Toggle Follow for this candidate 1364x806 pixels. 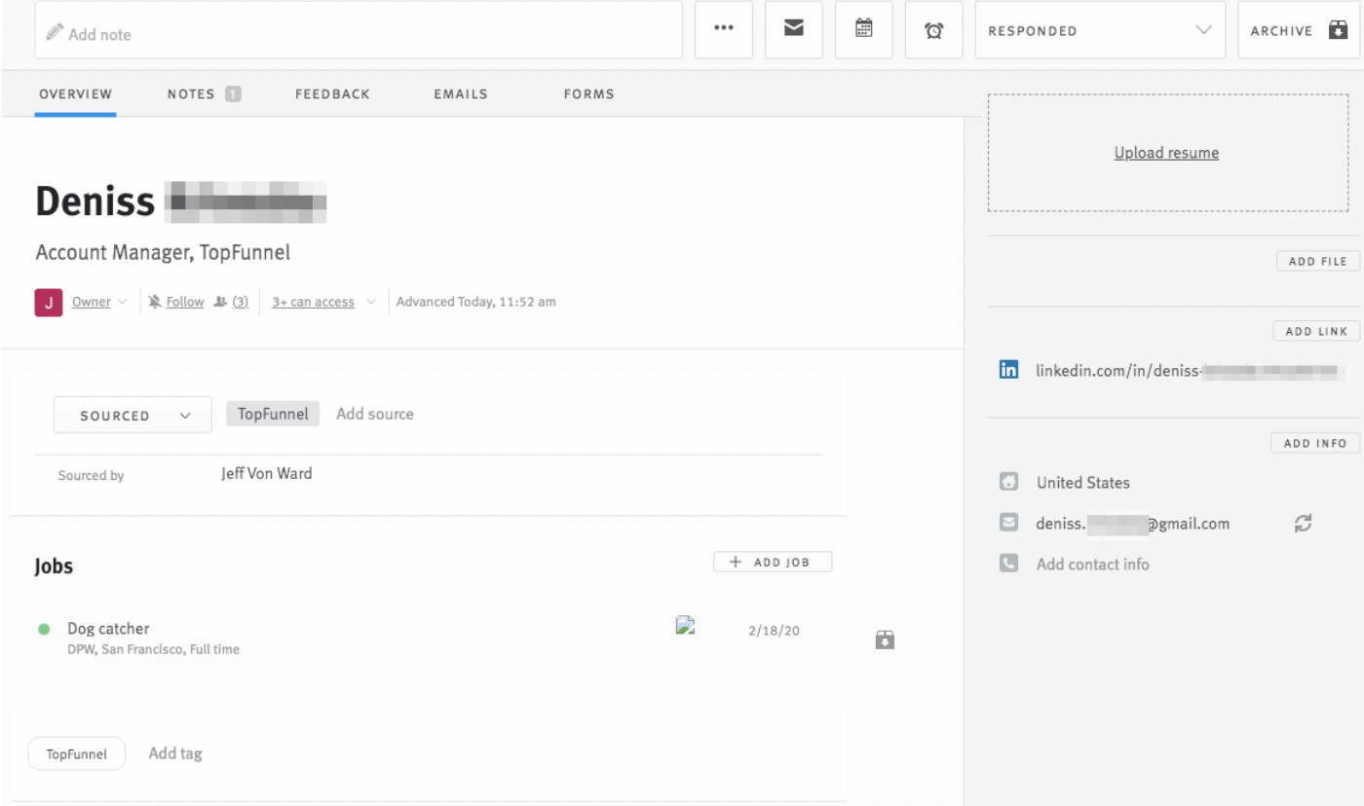click(183, 302)
